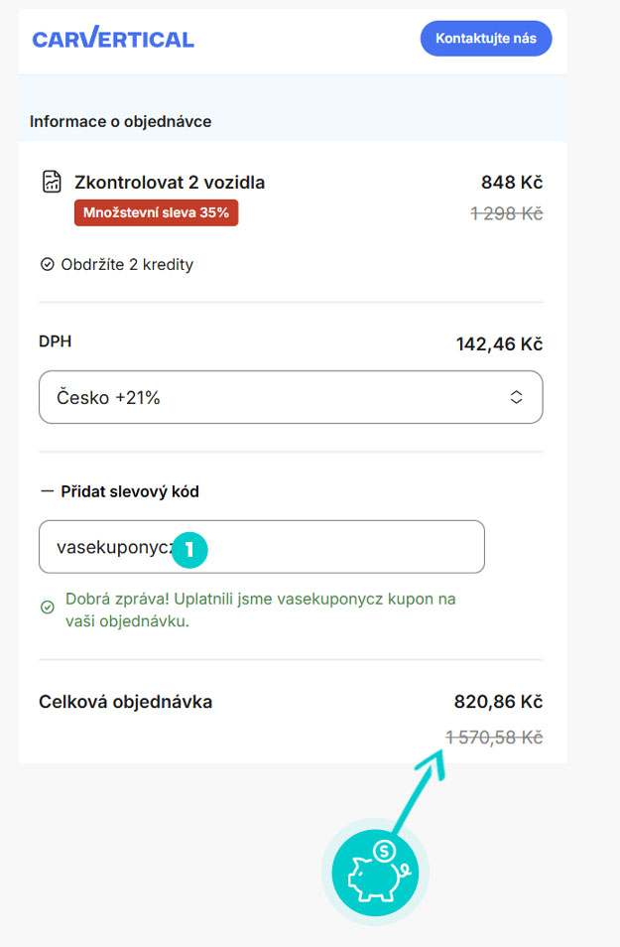Click the Zkontrolovat 2 vozidla title
The image size is (620, 947).
(170, 183)
